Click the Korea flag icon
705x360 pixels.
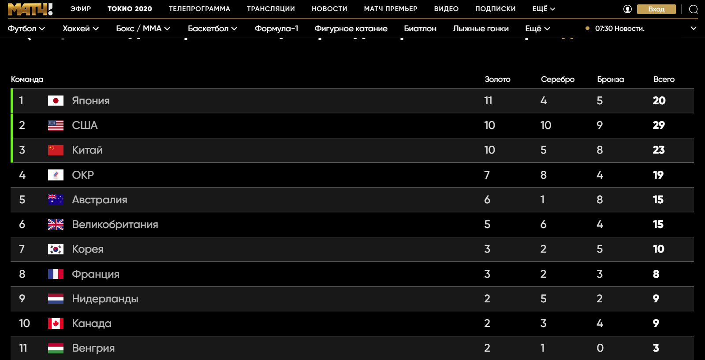(x=56, y=249)
